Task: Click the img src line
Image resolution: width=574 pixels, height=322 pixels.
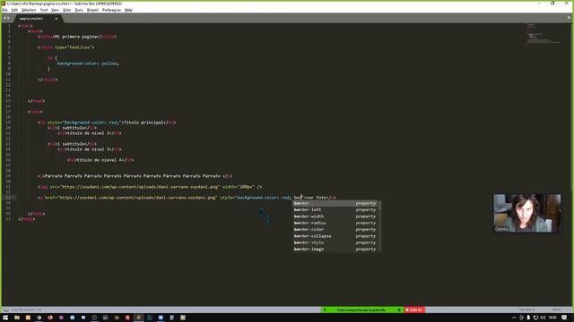Action: click(x=150, y=187)
